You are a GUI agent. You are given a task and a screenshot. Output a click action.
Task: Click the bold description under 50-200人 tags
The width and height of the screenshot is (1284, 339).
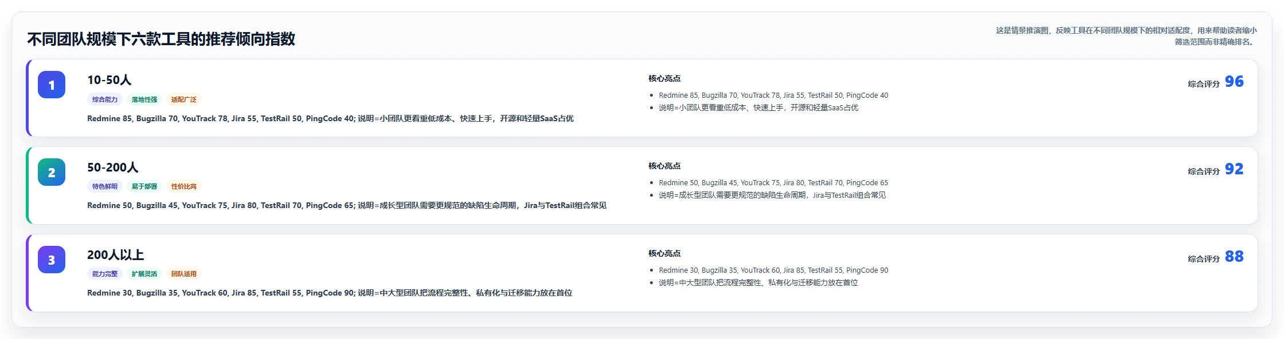(347, 205)
